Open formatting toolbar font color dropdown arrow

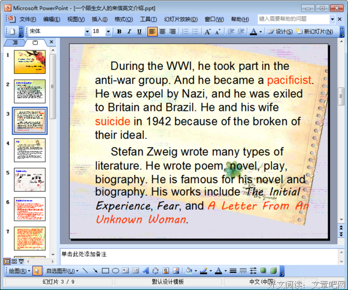(x=260, y=31)
